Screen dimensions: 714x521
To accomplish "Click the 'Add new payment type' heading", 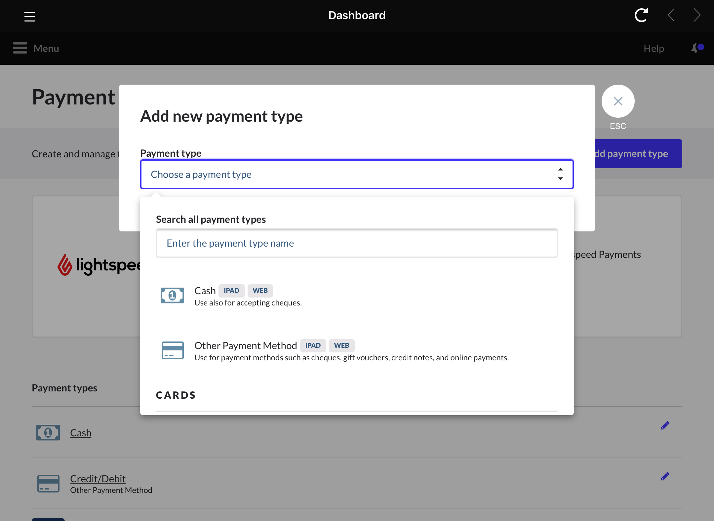I will tap(221, 116).
